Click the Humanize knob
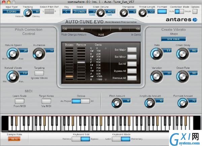The height and width of the screenshot is (146, 202). (39, 54)
